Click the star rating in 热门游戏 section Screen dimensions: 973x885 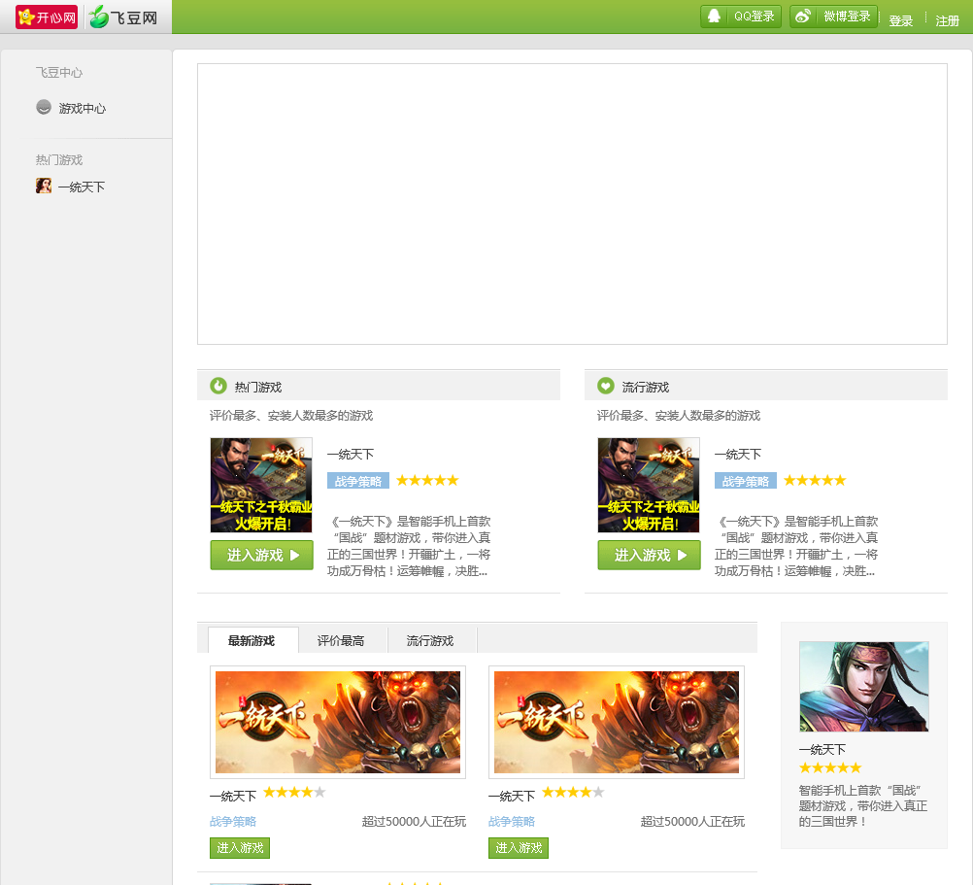click(427, 480)
